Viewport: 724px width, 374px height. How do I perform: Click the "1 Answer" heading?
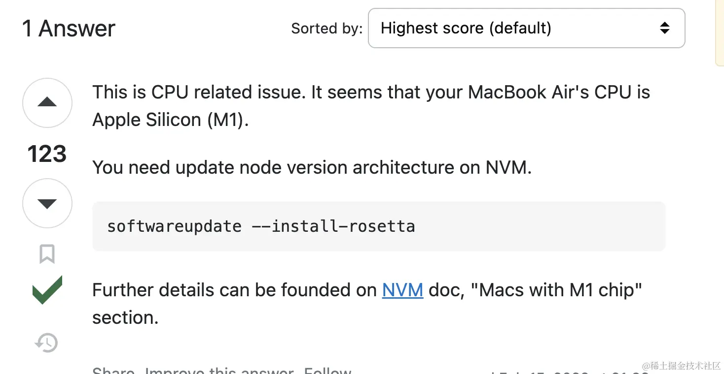[69, 29]
